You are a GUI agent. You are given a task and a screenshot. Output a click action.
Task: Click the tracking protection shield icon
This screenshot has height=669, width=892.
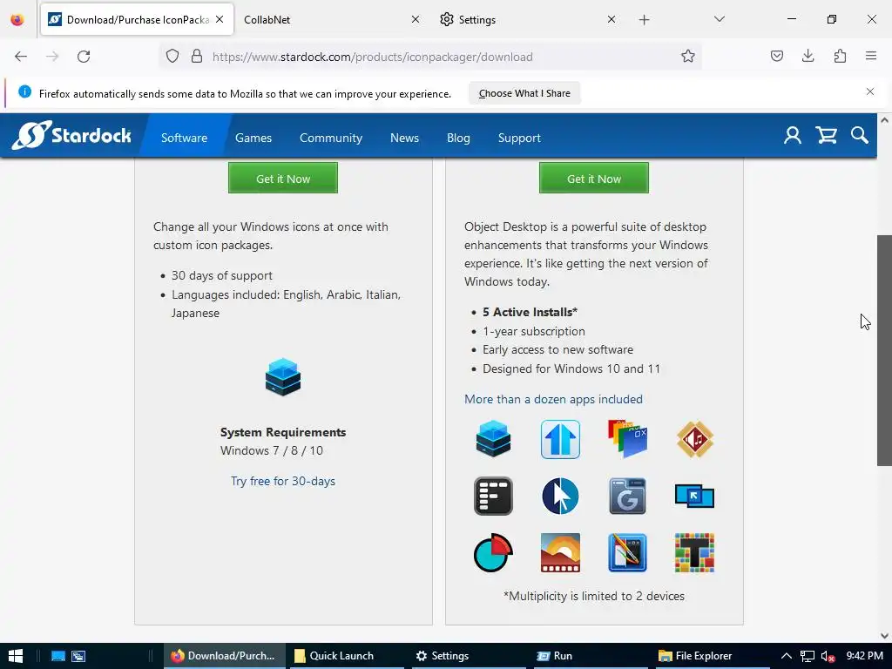(172, 57)
